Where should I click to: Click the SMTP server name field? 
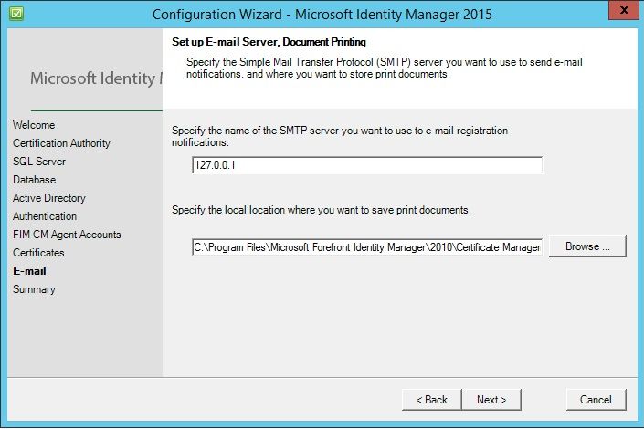pos(367,165)
